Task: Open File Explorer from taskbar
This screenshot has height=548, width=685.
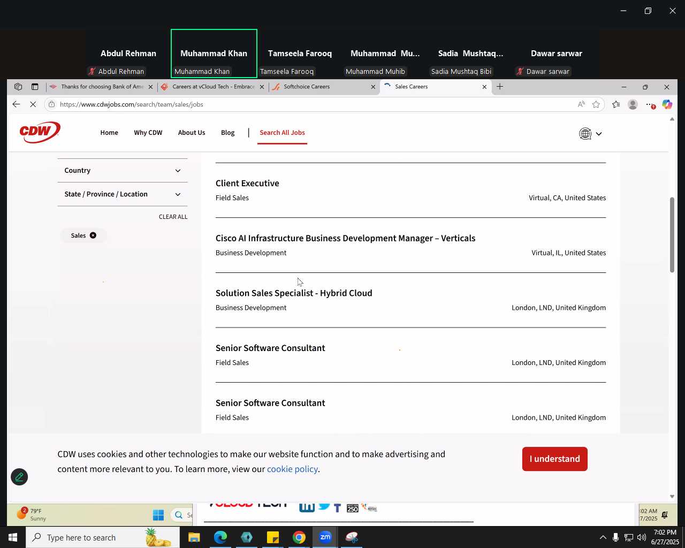Action: (x=194, y=537)
